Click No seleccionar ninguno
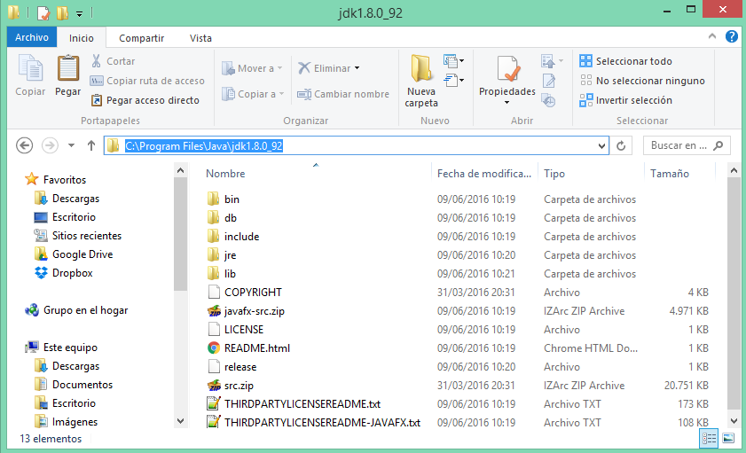This screenshot has height=453, width=746. (x=642, y=81)
